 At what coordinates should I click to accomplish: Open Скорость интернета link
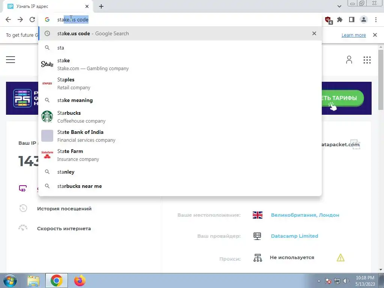[x=64, y=228]
